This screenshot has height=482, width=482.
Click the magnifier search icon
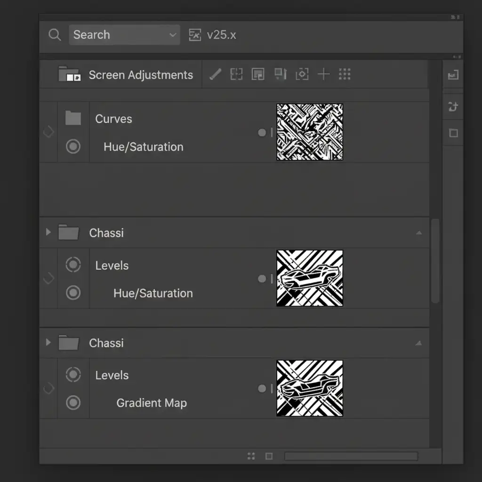click(55, 35)
